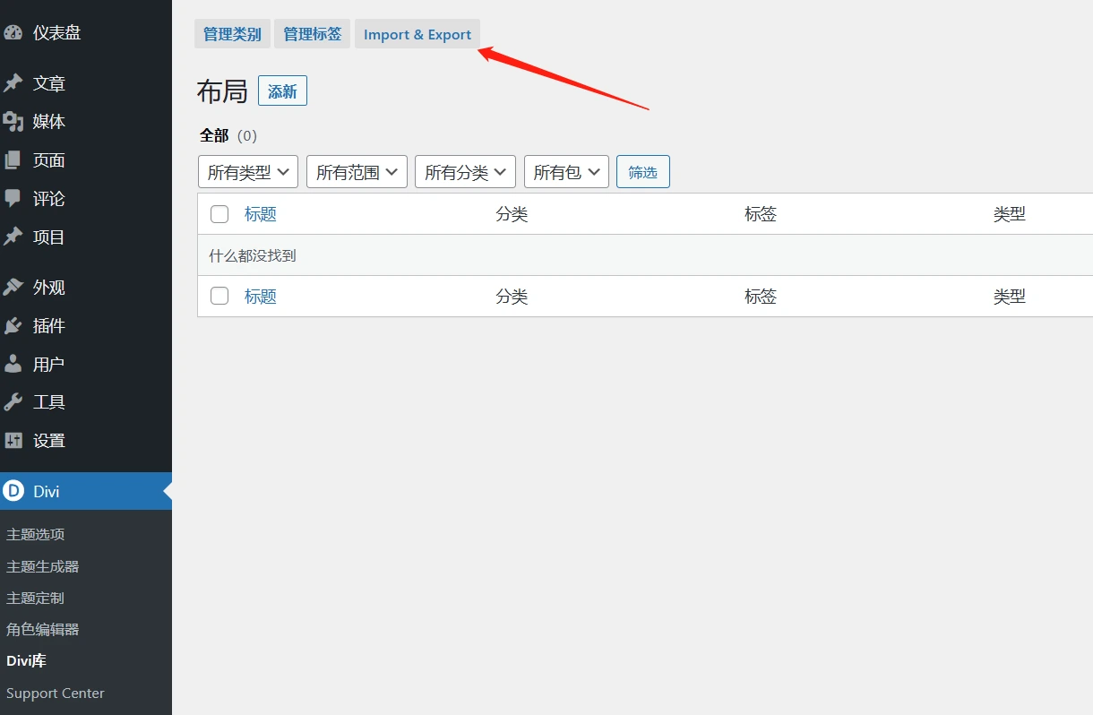Click the Divi logo icon in sidebar

pyautogui.click(x=13, y=491)
